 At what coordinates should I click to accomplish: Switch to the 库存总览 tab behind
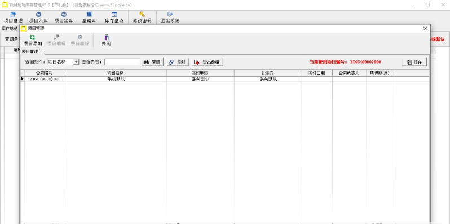(10, 28)
